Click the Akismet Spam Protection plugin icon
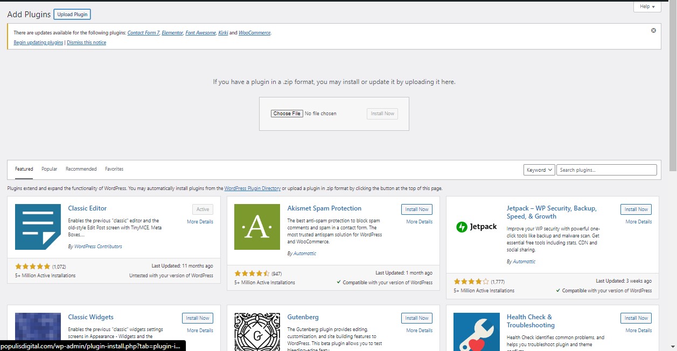This screenshot has width=677, height=351. coord(257,227)
